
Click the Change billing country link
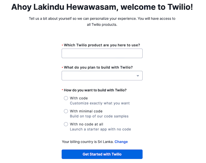coord(121,142)
